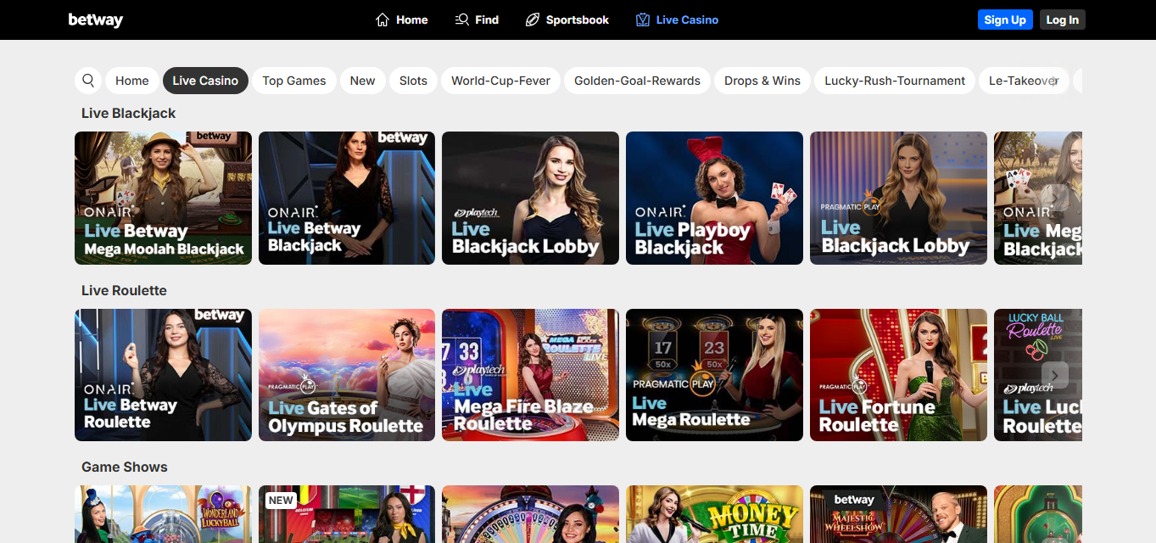Open Live Casino in top navigation
The width and height of the screenshot is (1156, 543).
pyautogui.click(x=677, y=20)
